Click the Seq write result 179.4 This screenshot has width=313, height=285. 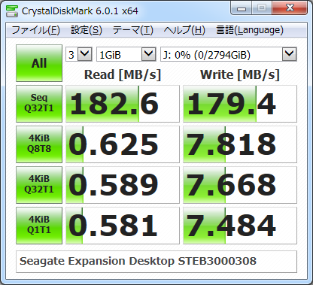tap(240, 104)
